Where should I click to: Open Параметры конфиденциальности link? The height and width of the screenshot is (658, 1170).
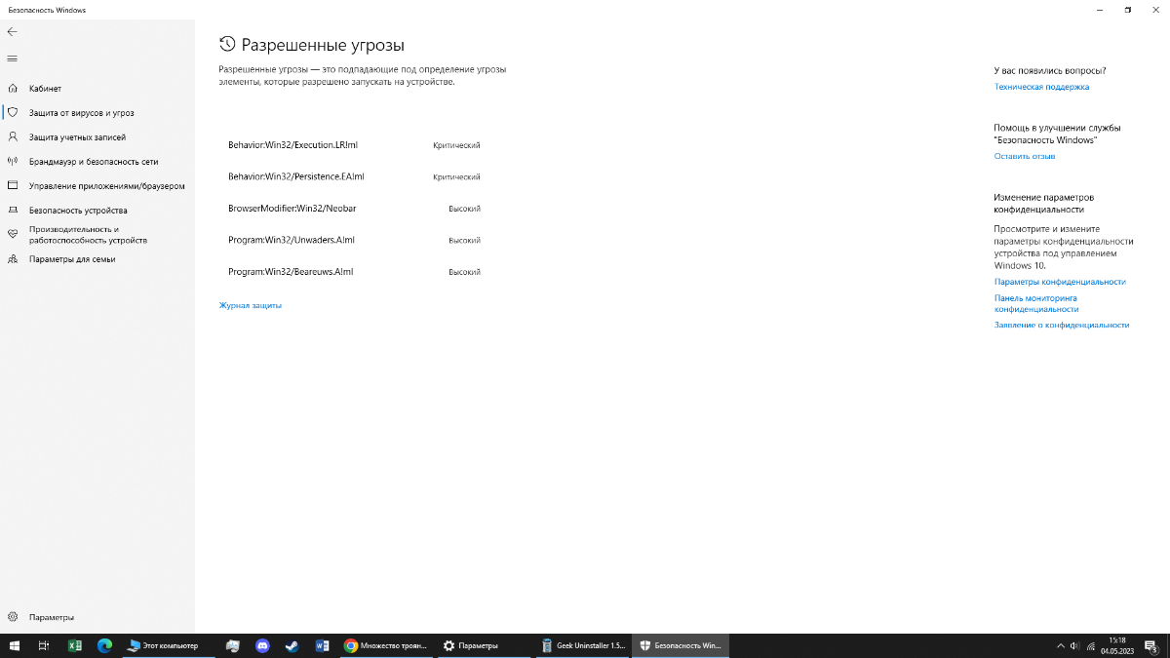[1060, 282]
